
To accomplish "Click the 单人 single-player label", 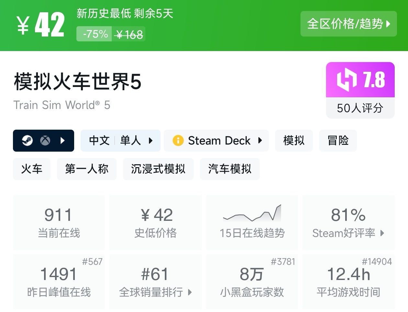I will coord(130,141).
